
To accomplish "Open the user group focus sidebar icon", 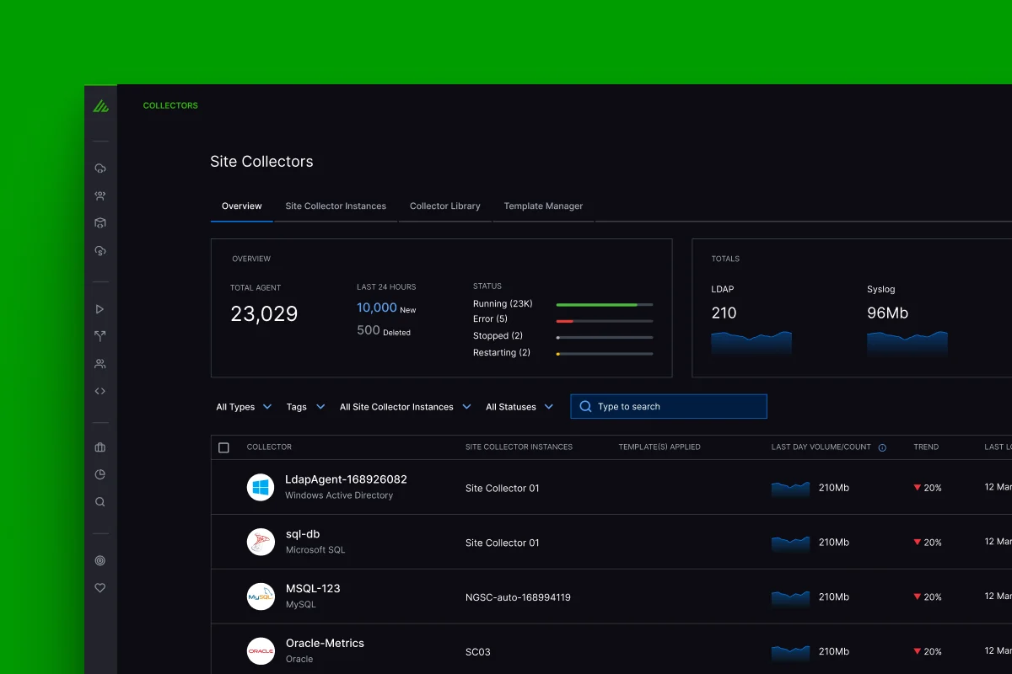I will point(100,196).
